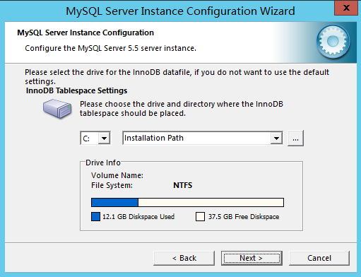The image size is (361, 277).
Task: Click the '37.5 GB Free Diskspace' label
Action: [x=244, y=217]
